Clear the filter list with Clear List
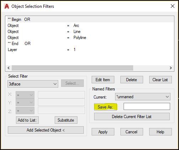The image size is (179, 150). [161, 80]
